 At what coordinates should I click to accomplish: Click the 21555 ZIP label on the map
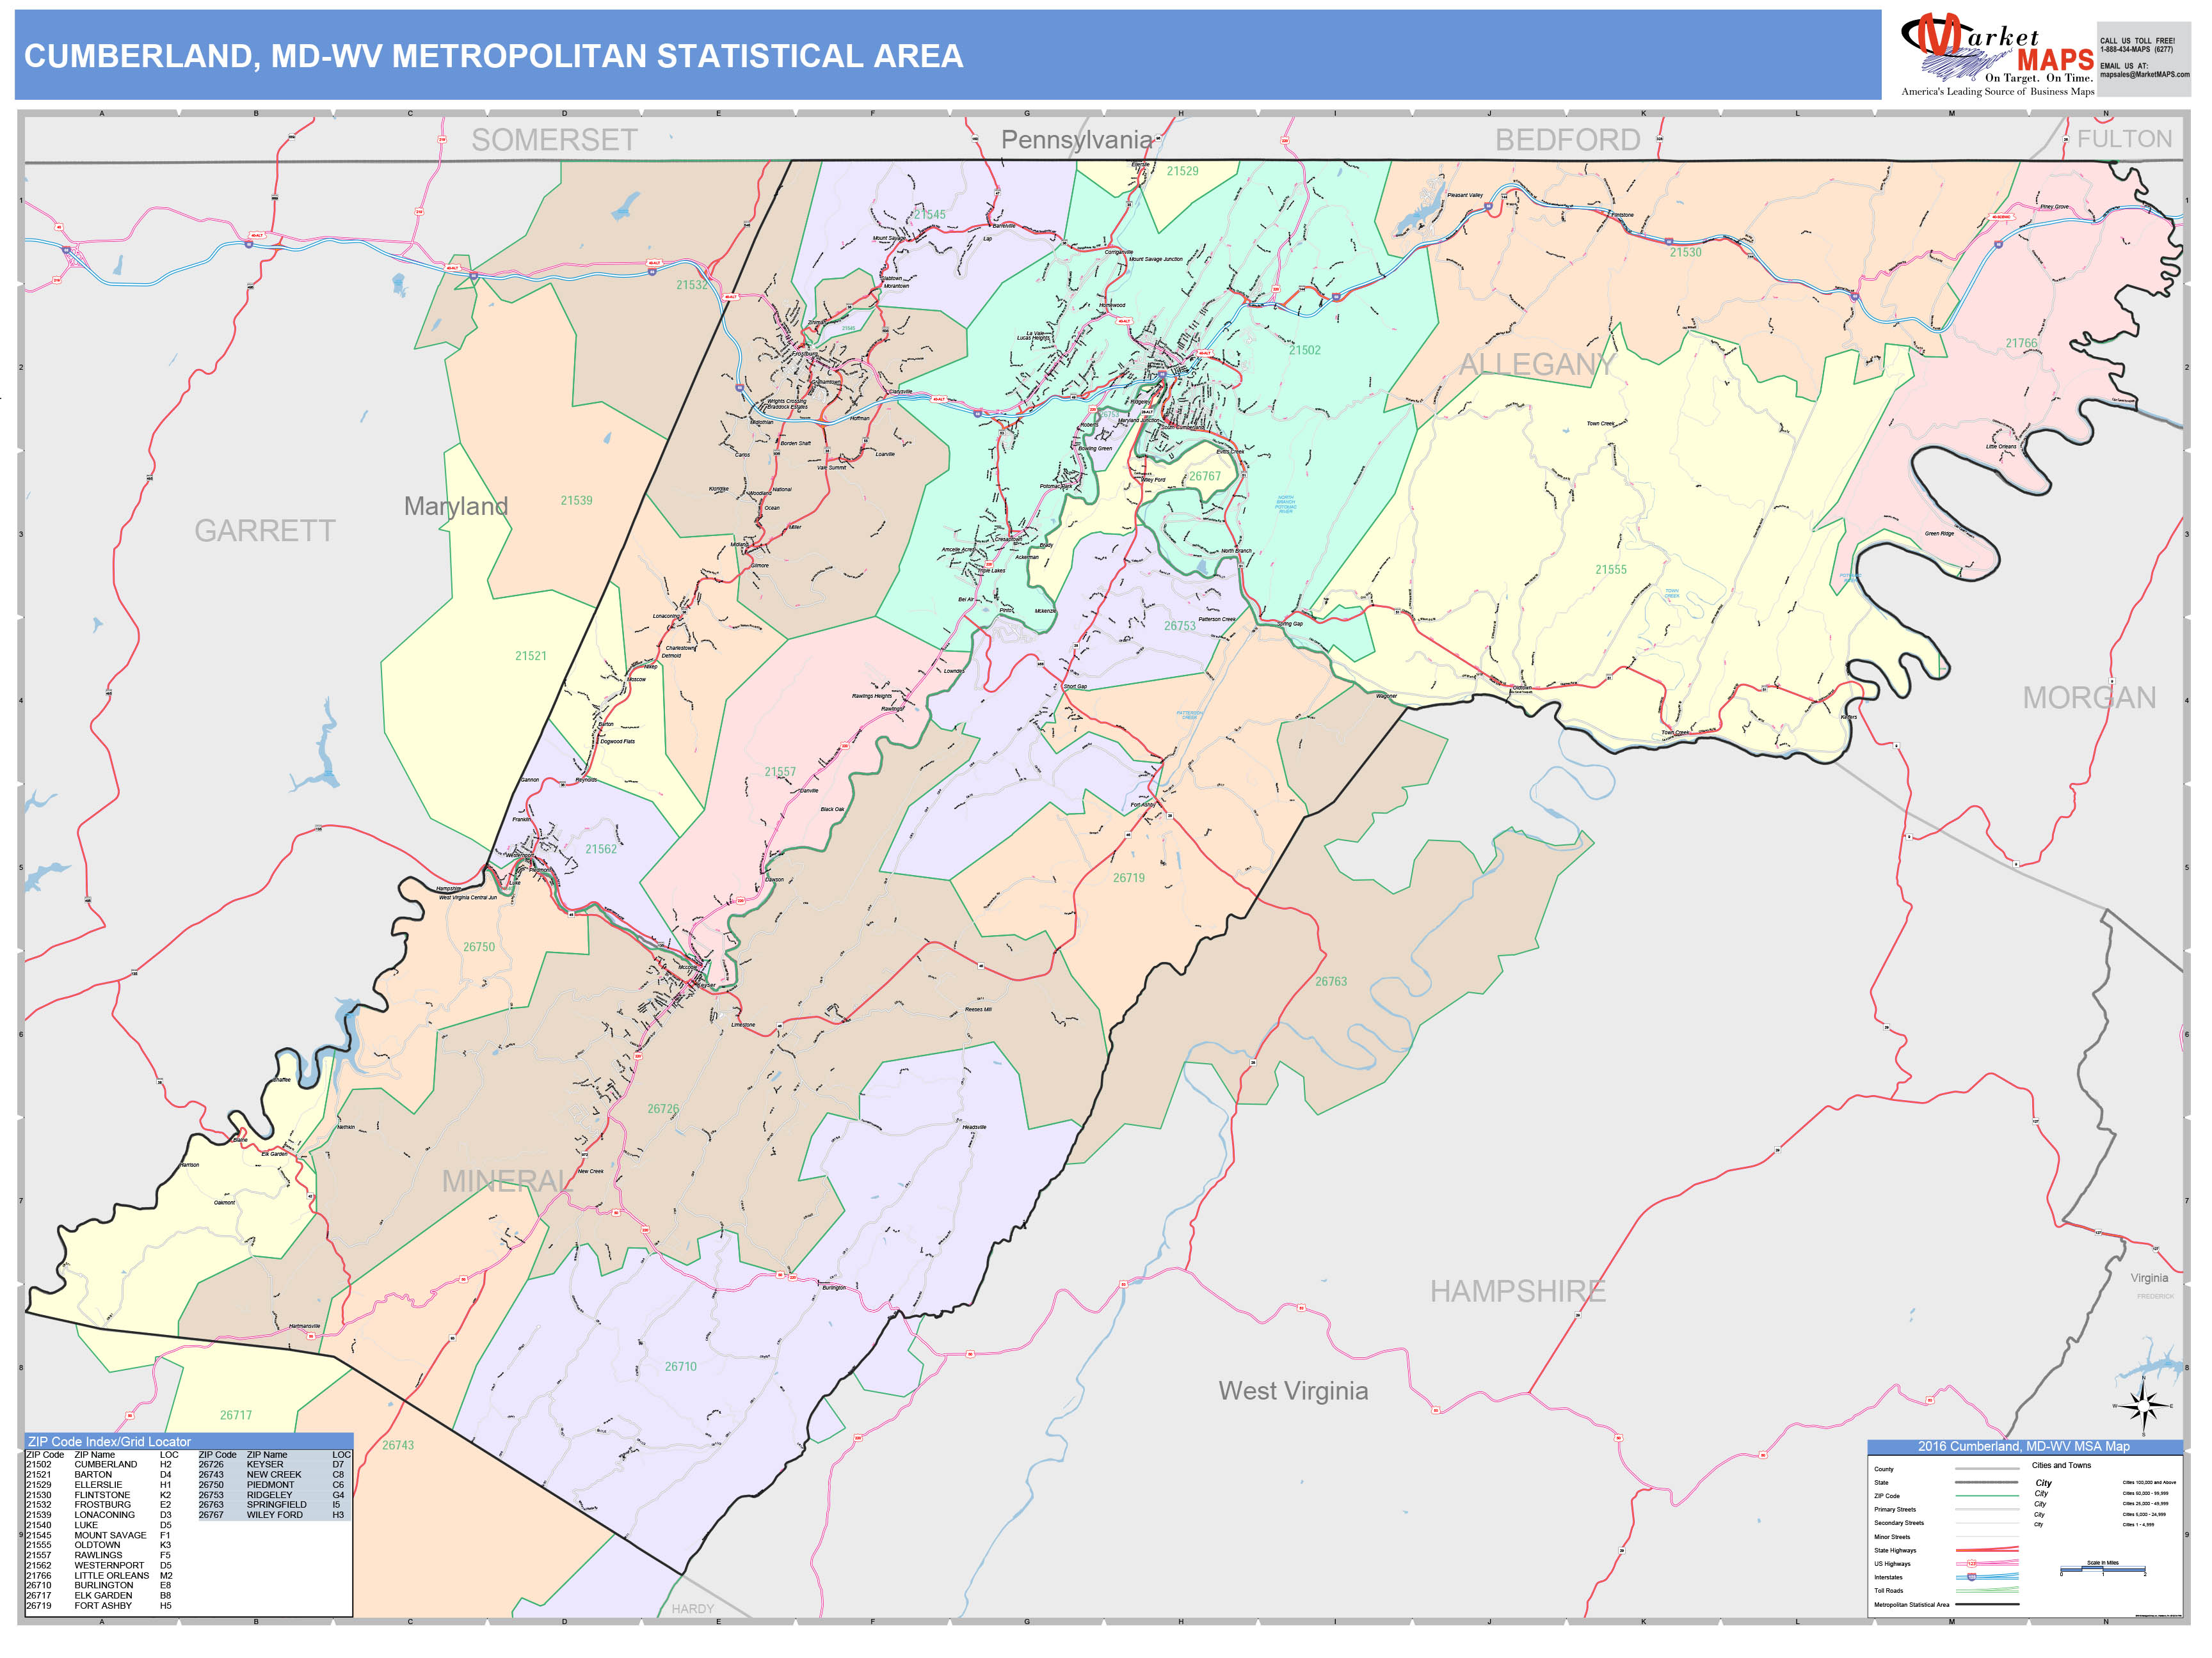pos(1611,570)
